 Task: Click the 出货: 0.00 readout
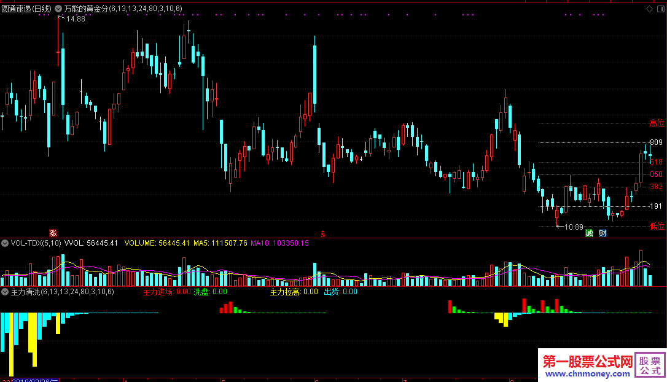coord(341,292)
